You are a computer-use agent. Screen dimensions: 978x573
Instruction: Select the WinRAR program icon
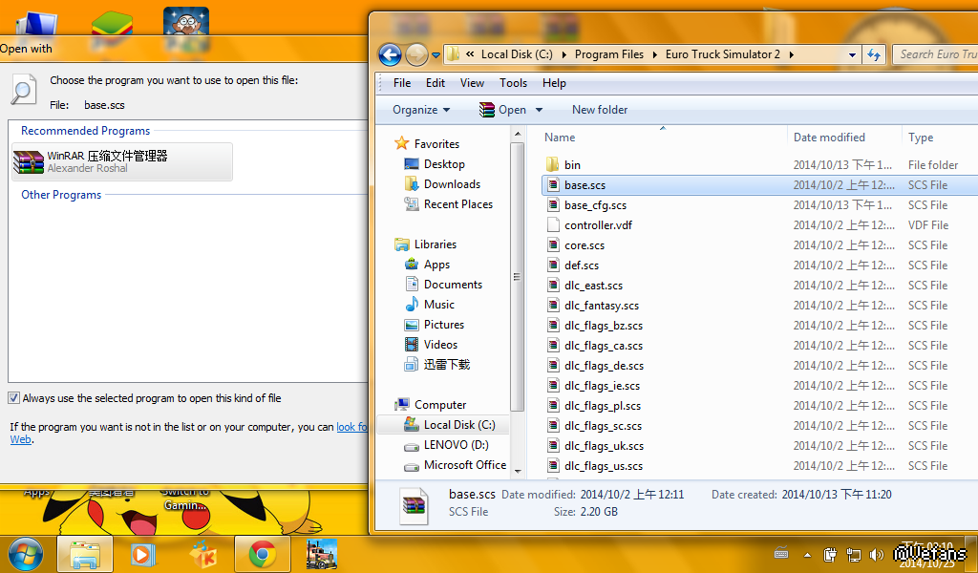[x=29, y=162]
